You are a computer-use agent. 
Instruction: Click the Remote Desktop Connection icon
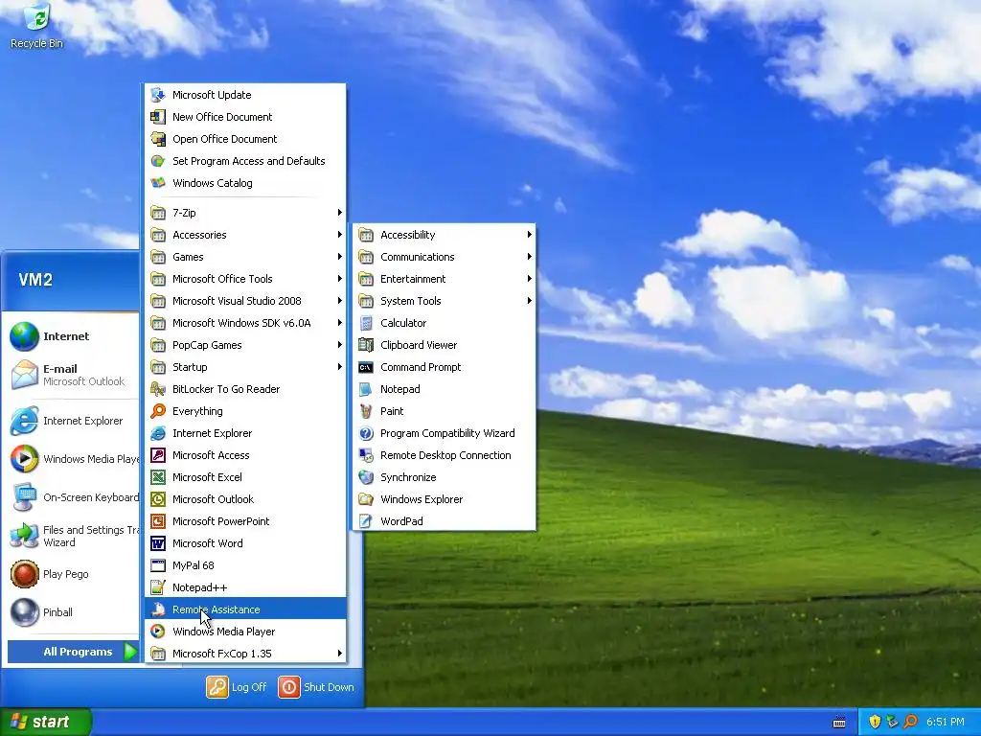pos(366,455)
